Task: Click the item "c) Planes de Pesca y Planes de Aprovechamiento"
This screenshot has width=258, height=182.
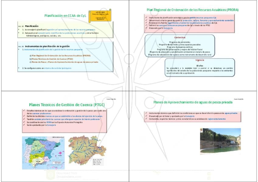Action: point(64,62)
